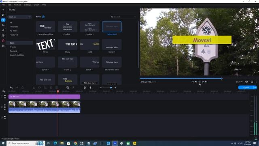The width and height of the screenshot is (259, 146).
Task: Open the Help menu
Action: (x=44, y=5)
